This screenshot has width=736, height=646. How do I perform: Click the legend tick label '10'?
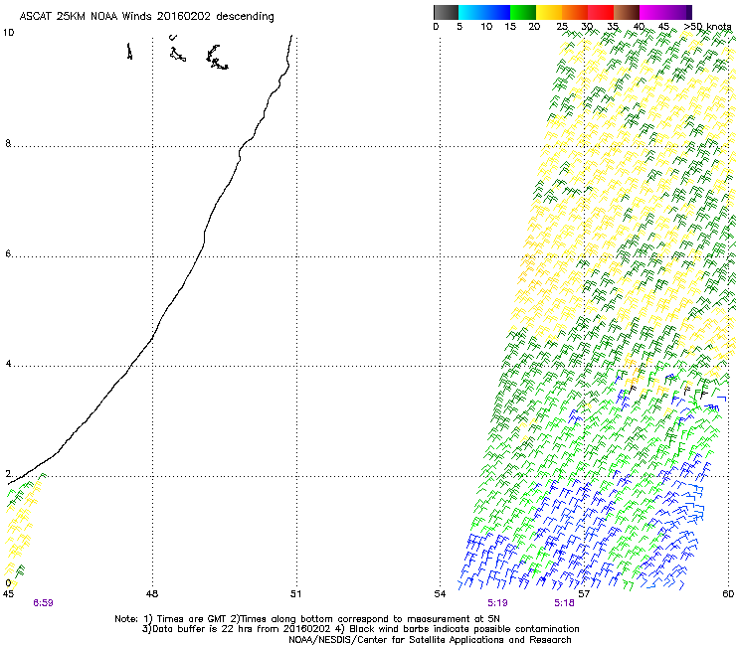tap(486, 27)
